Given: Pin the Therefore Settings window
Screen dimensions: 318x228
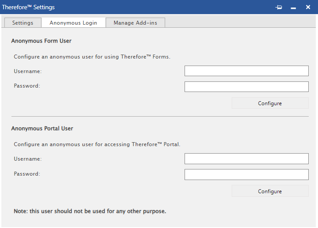Looking at the screenshot, I should (279, 7).
